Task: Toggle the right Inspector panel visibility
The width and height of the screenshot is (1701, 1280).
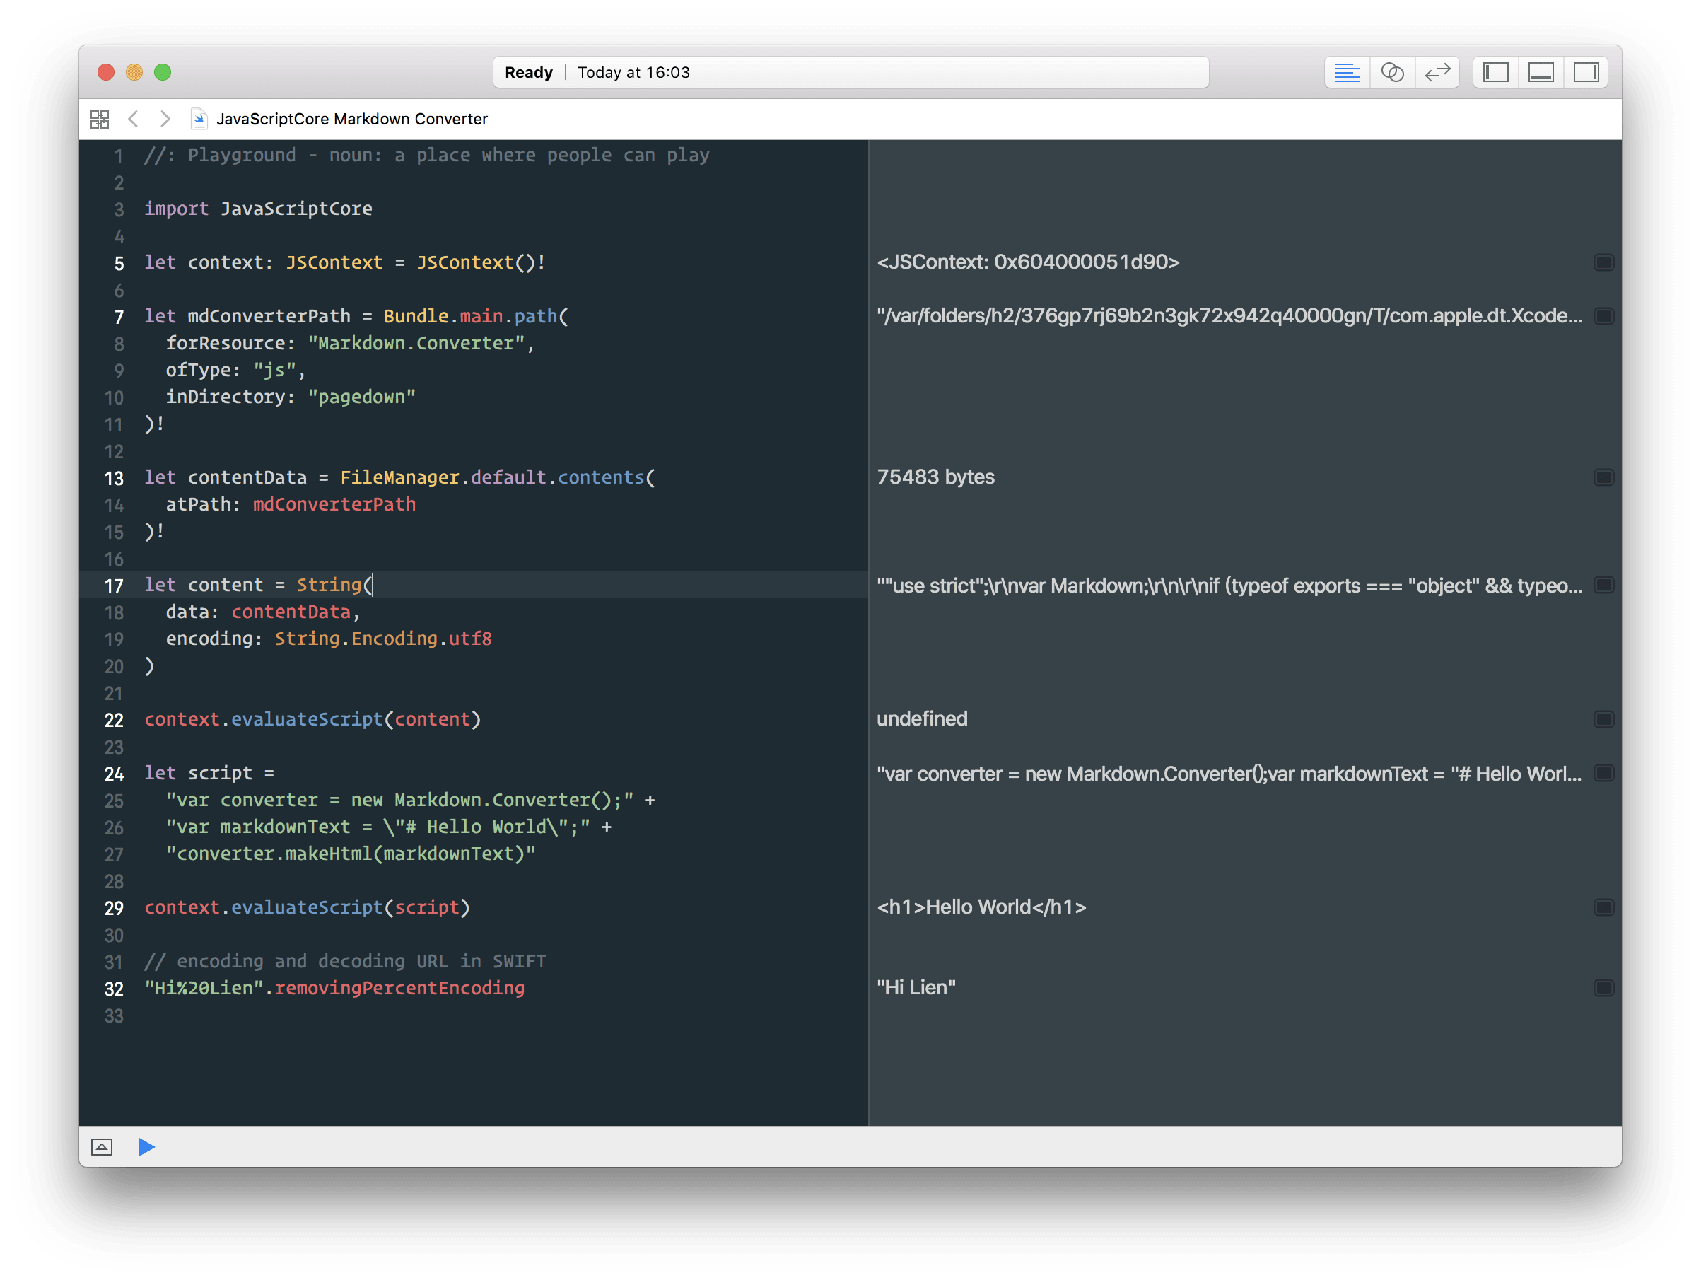Action: pyautogui.click(x=1586, y=71)
